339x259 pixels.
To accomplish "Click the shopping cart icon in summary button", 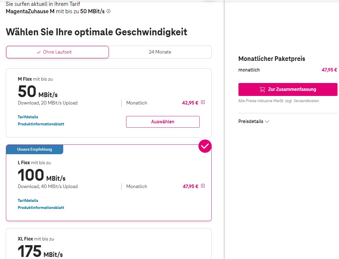I will 262,89.
